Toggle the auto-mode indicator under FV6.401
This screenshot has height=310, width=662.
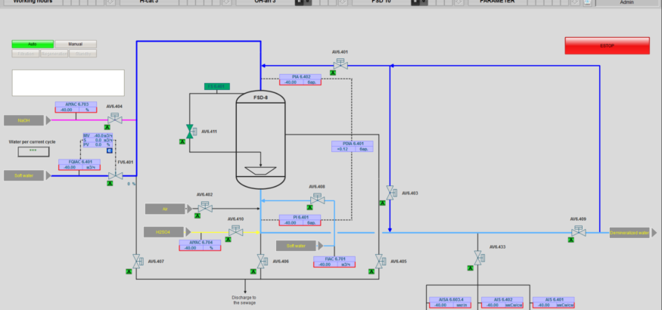(110, 183)
